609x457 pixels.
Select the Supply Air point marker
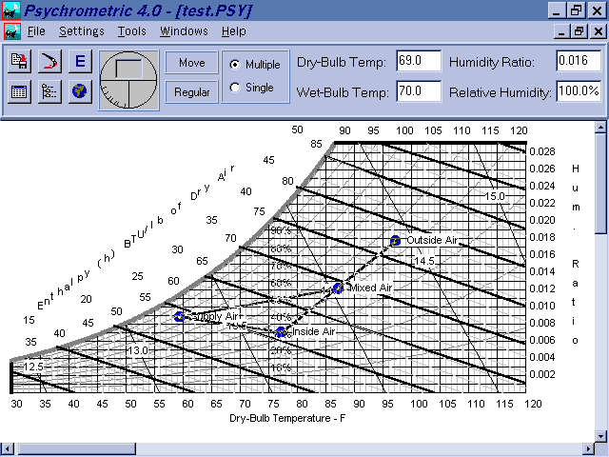179,316
